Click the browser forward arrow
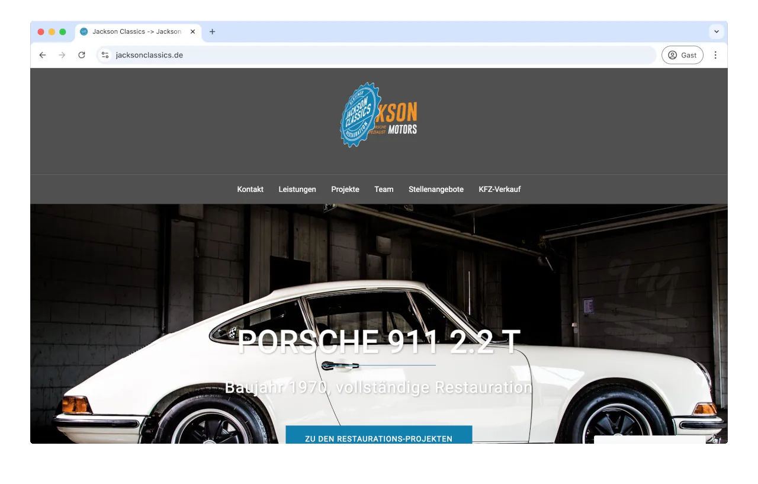Image resolution: width=758 pixels, height=484 pixels. (62, 55)
